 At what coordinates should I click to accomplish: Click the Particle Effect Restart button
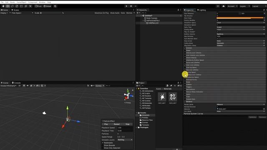(x=117, y=124)
